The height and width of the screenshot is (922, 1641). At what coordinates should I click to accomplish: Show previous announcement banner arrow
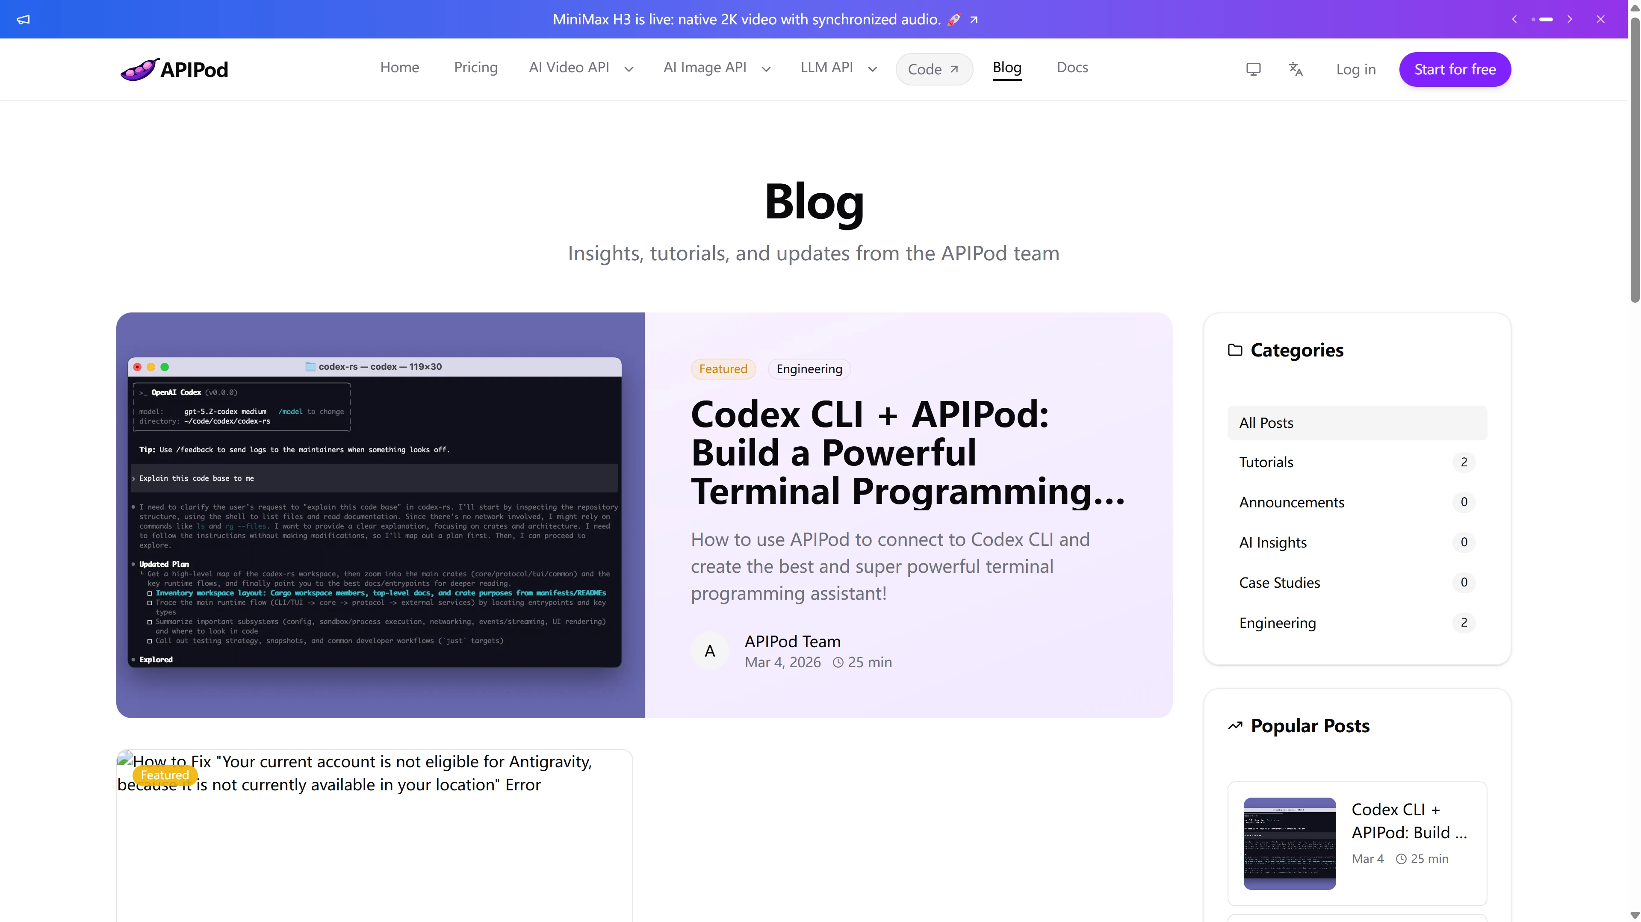[x=1514, y=19]
